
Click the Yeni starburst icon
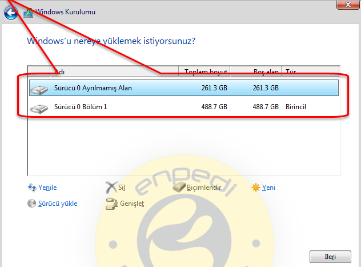[256, 188]
